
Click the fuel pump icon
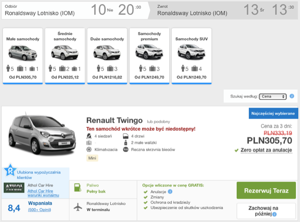(x=78, y=187)
